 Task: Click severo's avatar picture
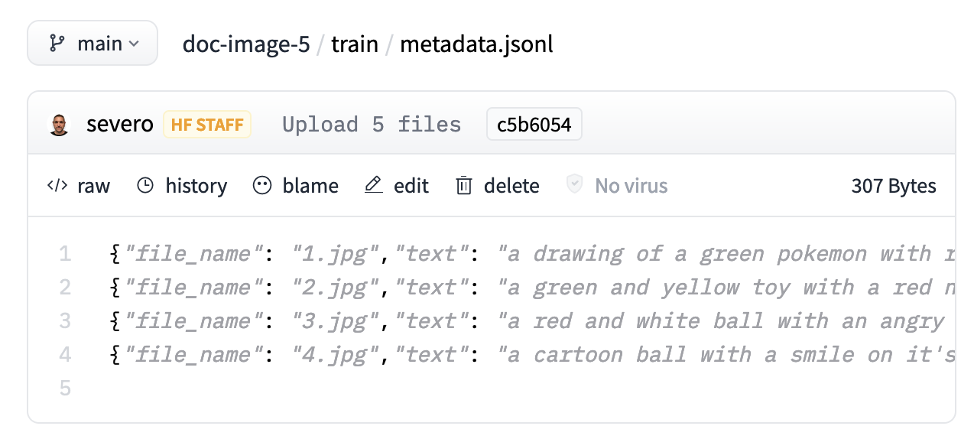pyautogui.click(x=59, y=125)
